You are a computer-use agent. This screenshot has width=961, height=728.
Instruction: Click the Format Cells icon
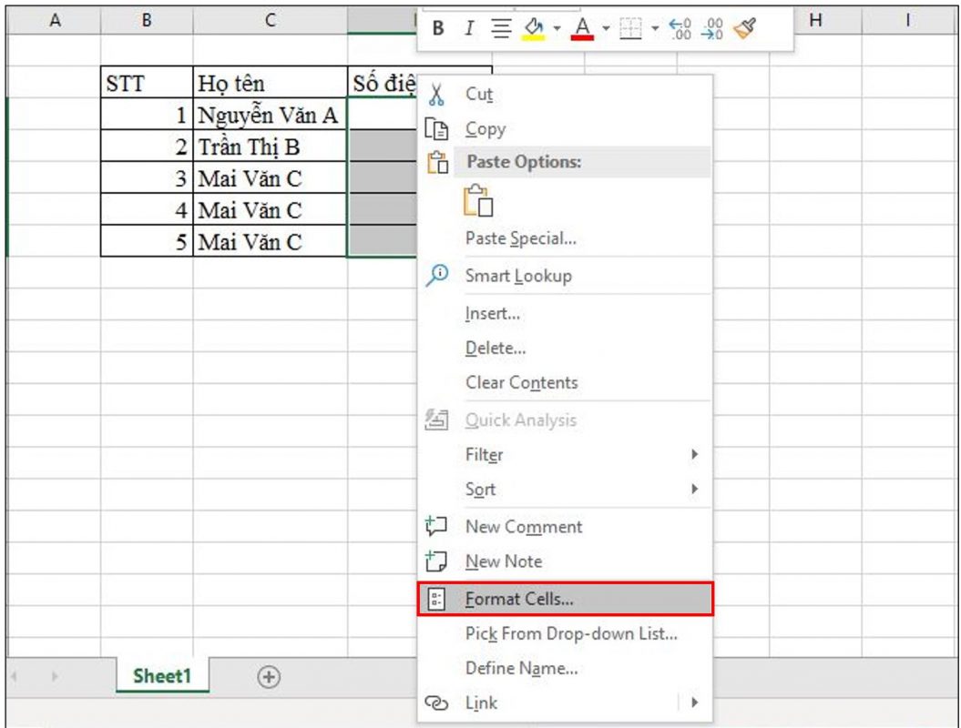[436, 599]
